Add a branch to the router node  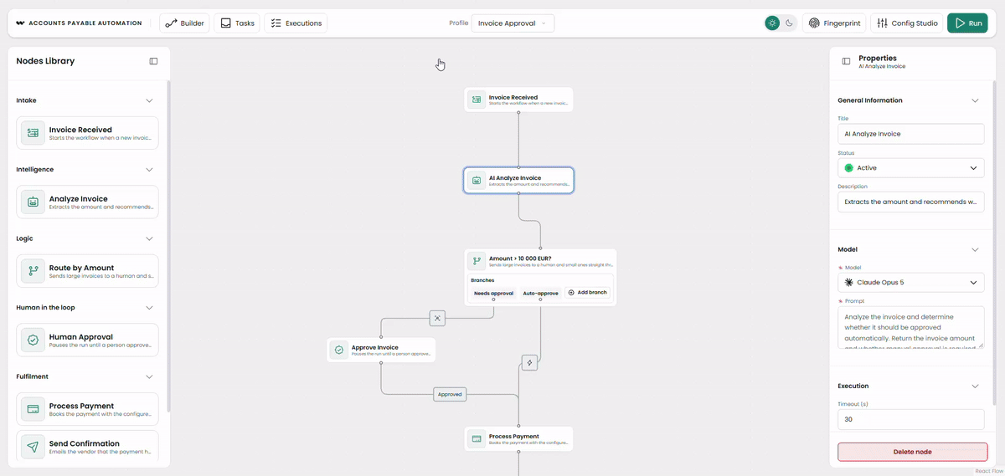click(x=587, y=293)
